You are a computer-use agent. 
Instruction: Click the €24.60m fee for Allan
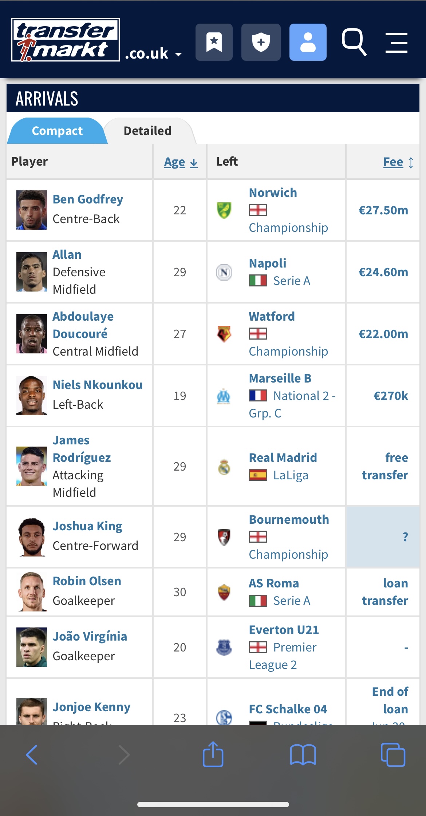[x=383, y=272]
